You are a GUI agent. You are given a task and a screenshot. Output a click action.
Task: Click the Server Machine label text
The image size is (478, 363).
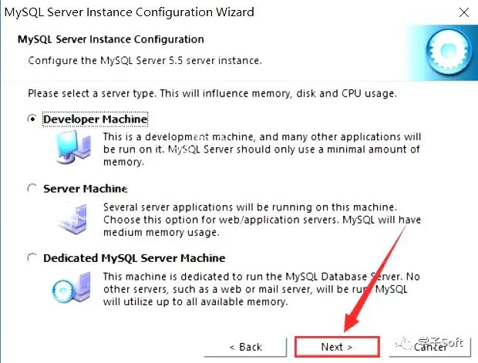(x=86, y=189)
